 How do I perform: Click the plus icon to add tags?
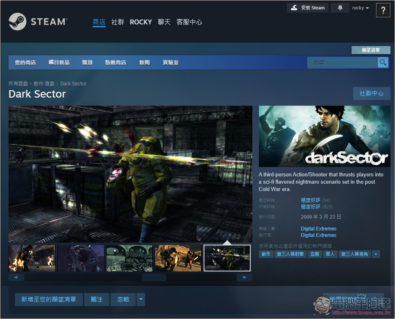click(375, 254)
